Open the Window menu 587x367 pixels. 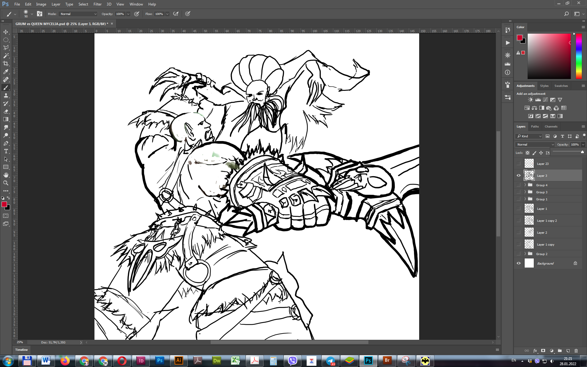tap(136, 4)
